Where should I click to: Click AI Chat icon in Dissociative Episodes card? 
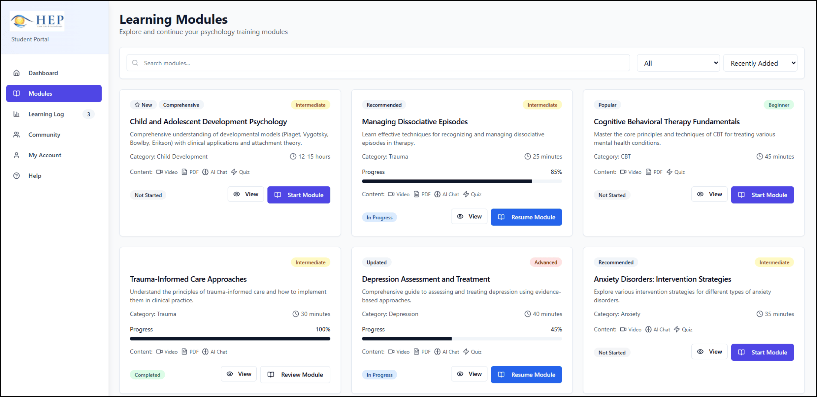point(437,194)
